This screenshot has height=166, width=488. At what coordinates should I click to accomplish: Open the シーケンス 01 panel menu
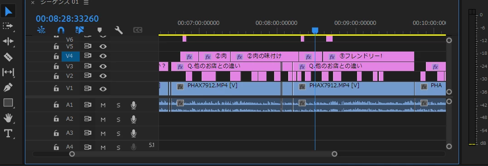click(86, 2)
